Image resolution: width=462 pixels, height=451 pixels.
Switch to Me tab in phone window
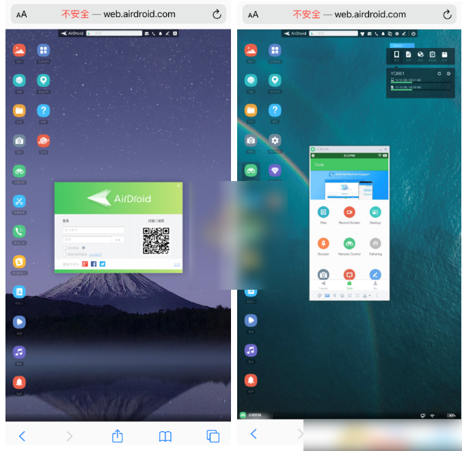(x=375, y=285)
